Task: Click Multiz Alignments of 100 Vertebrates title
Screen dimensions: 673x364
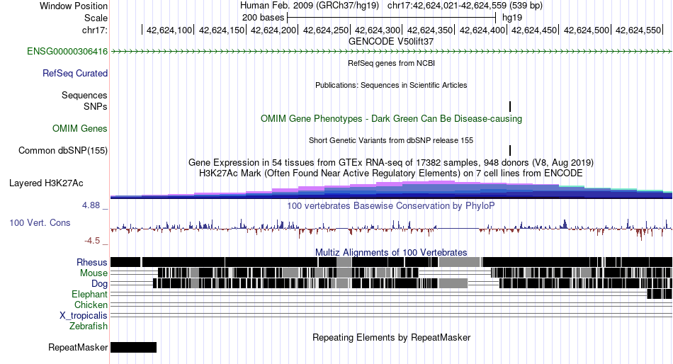Action: (391, 252)
